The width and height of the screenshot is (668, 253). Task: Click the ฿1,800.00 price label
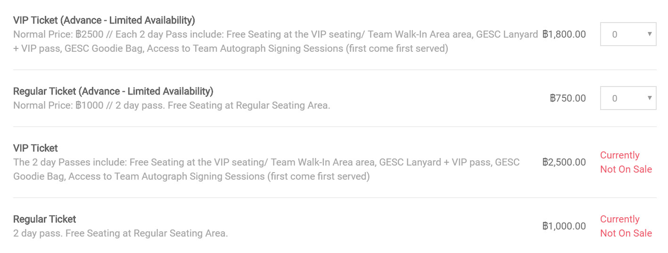click(x=564, y=34)
